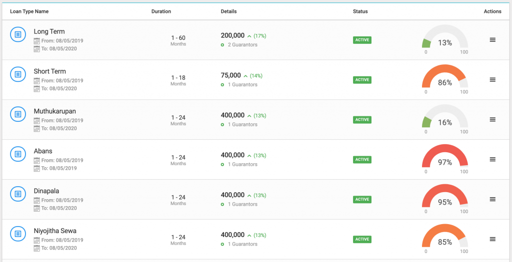Open the actions menu for Long Term

pyautogui.click(x=492, y=40)
